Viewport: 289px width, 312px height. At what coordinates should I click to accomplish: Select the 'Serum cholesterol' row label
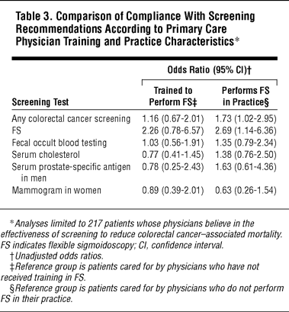(46, 155)
